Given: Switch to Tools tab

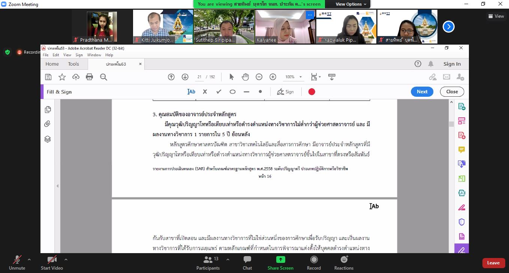Looking at the screenshot, I should 73,64.
